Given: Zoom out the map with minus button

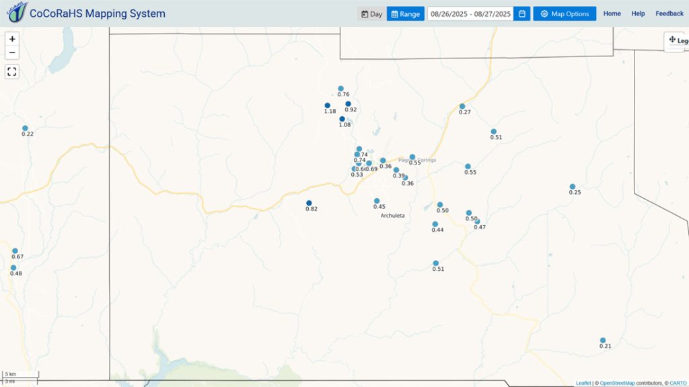Looking at the screenshot, I should pyautogui.click(x=12, y=52).
